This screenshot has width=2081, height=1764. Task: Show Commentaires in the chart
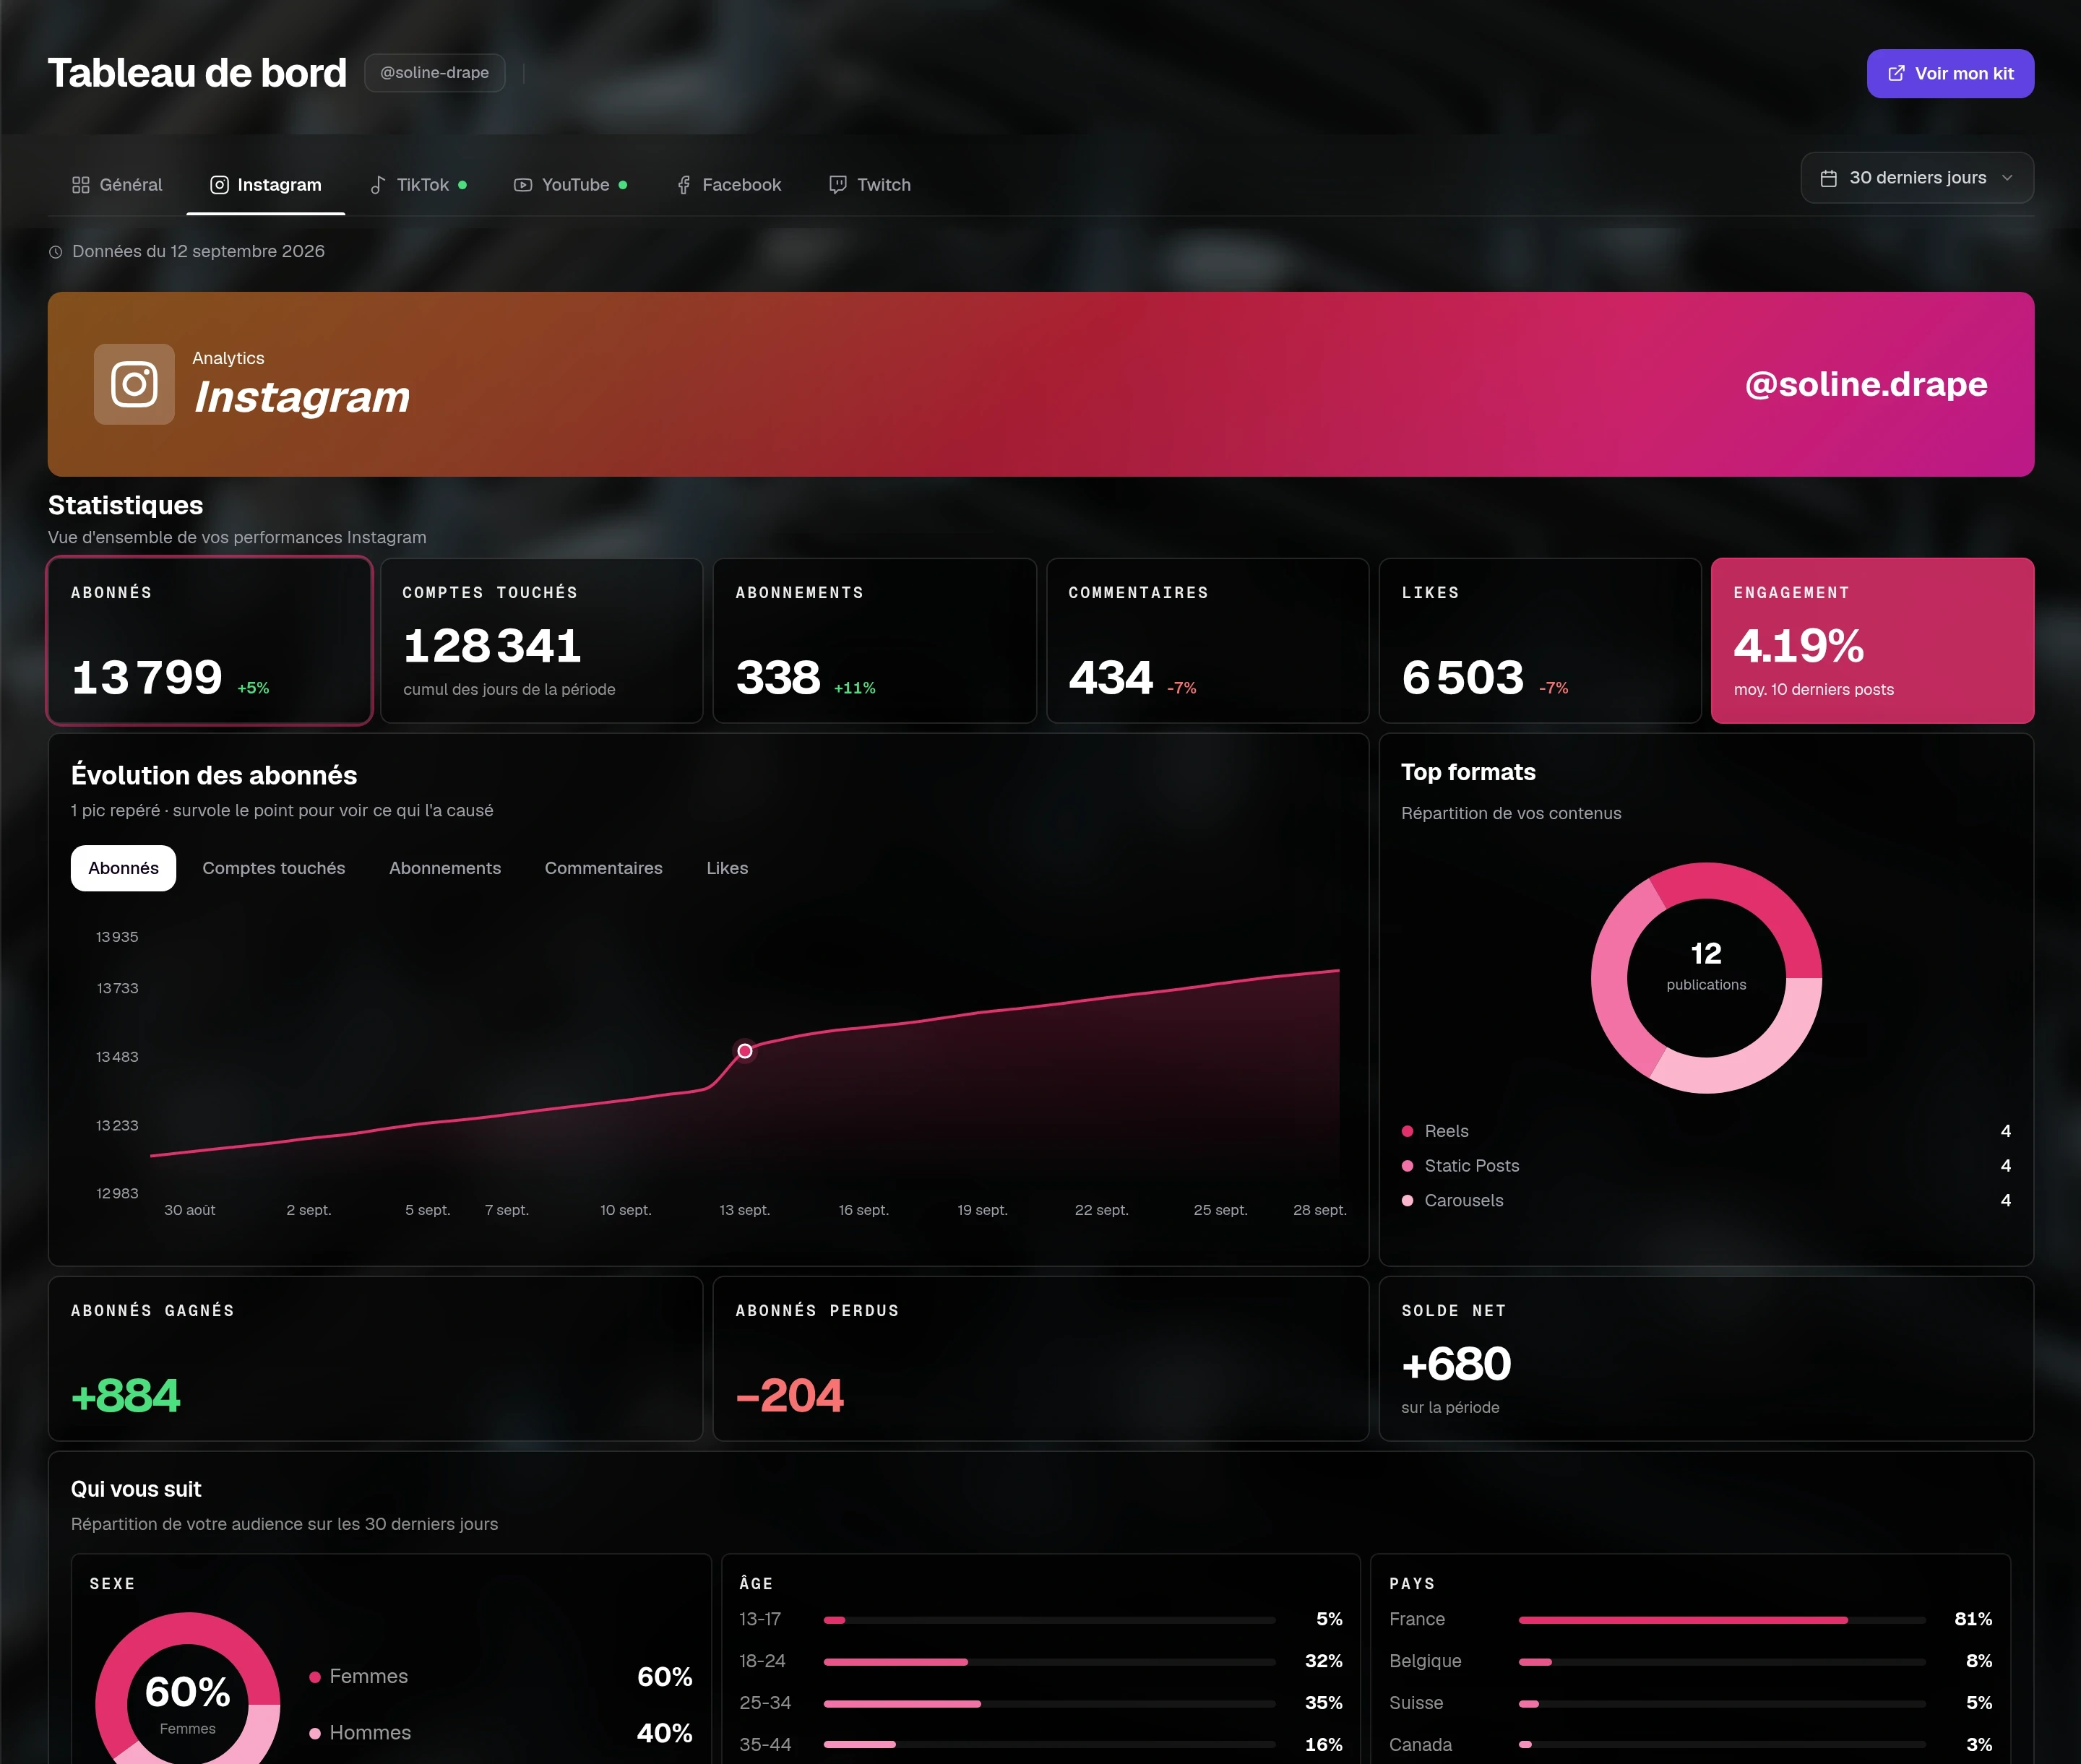(603, 868)
